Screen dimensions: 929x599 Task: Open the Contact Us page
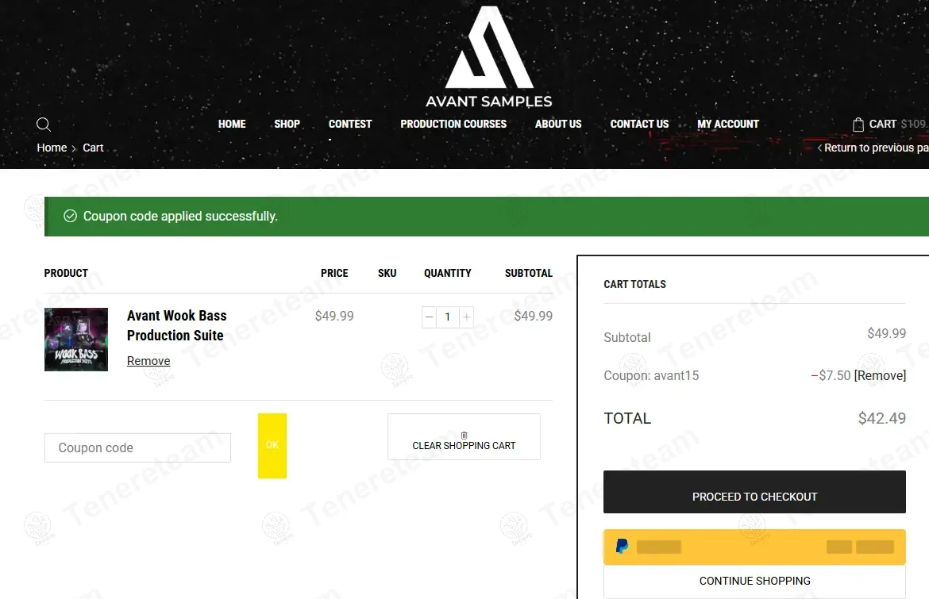(x=639, y=125)
